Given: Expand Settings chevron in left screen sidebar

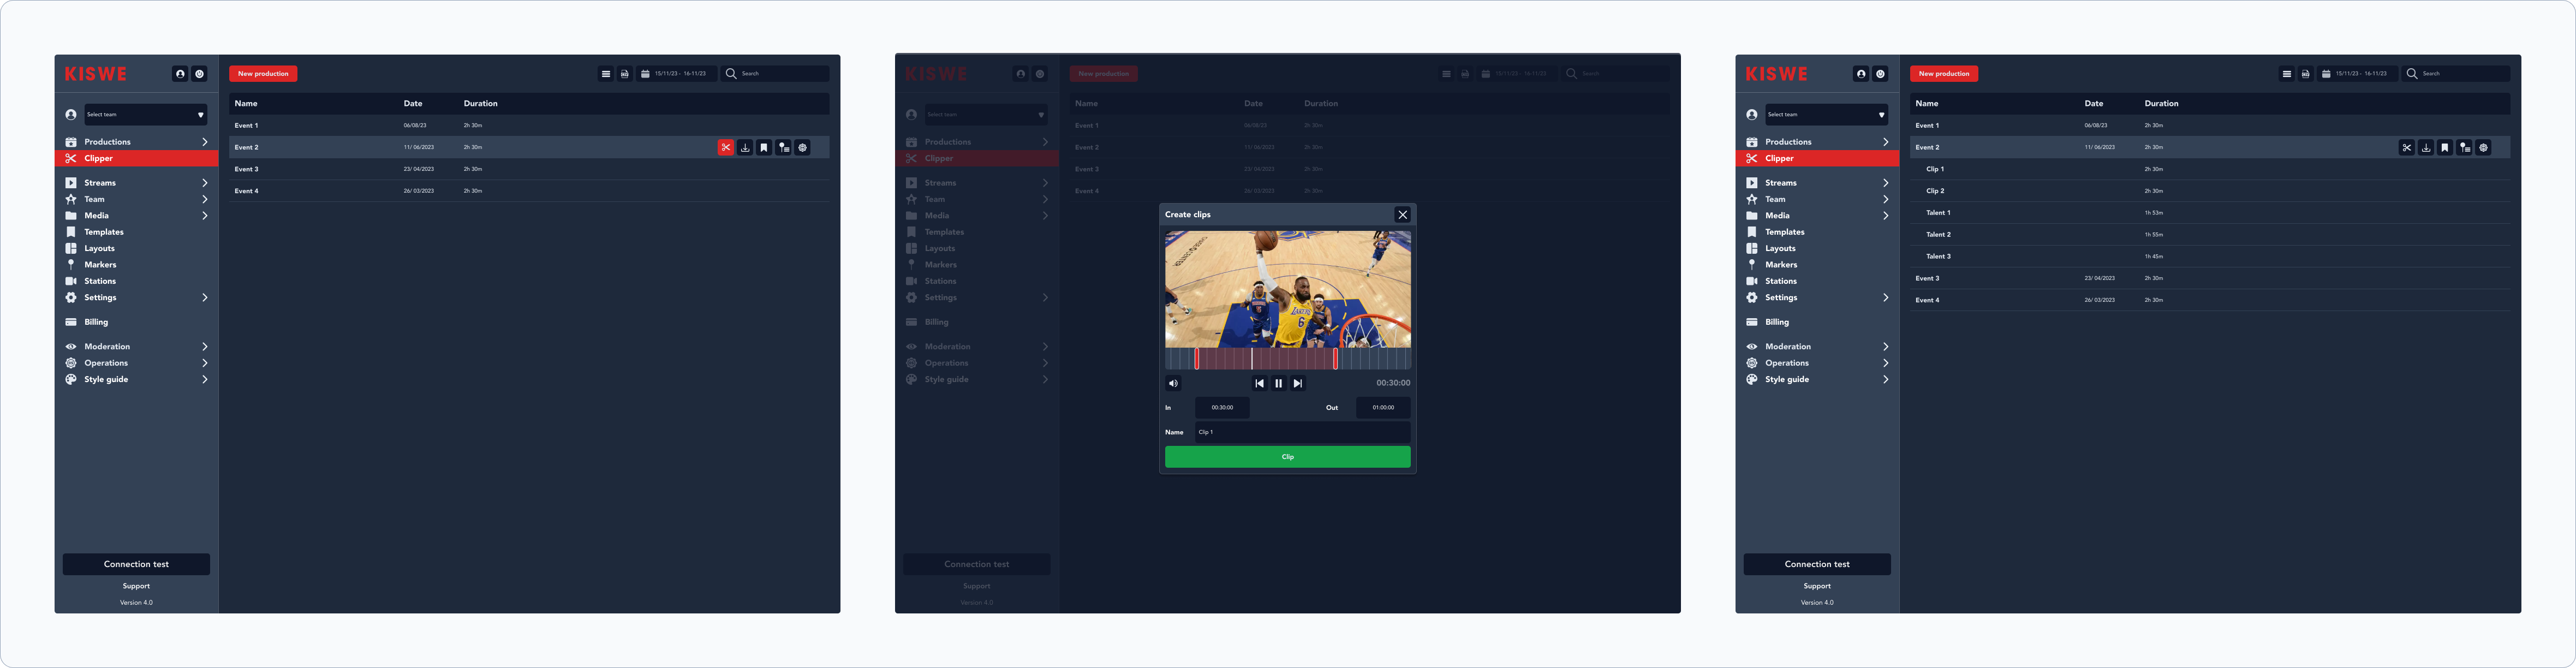Looking at the screenshot, I should tap(205, 298).
